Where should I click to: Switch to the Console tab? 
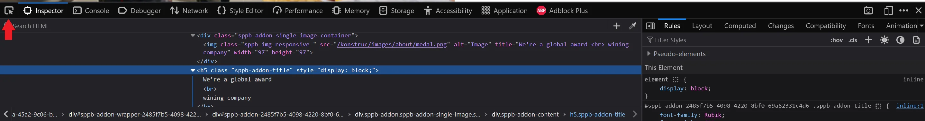point(91,11)
